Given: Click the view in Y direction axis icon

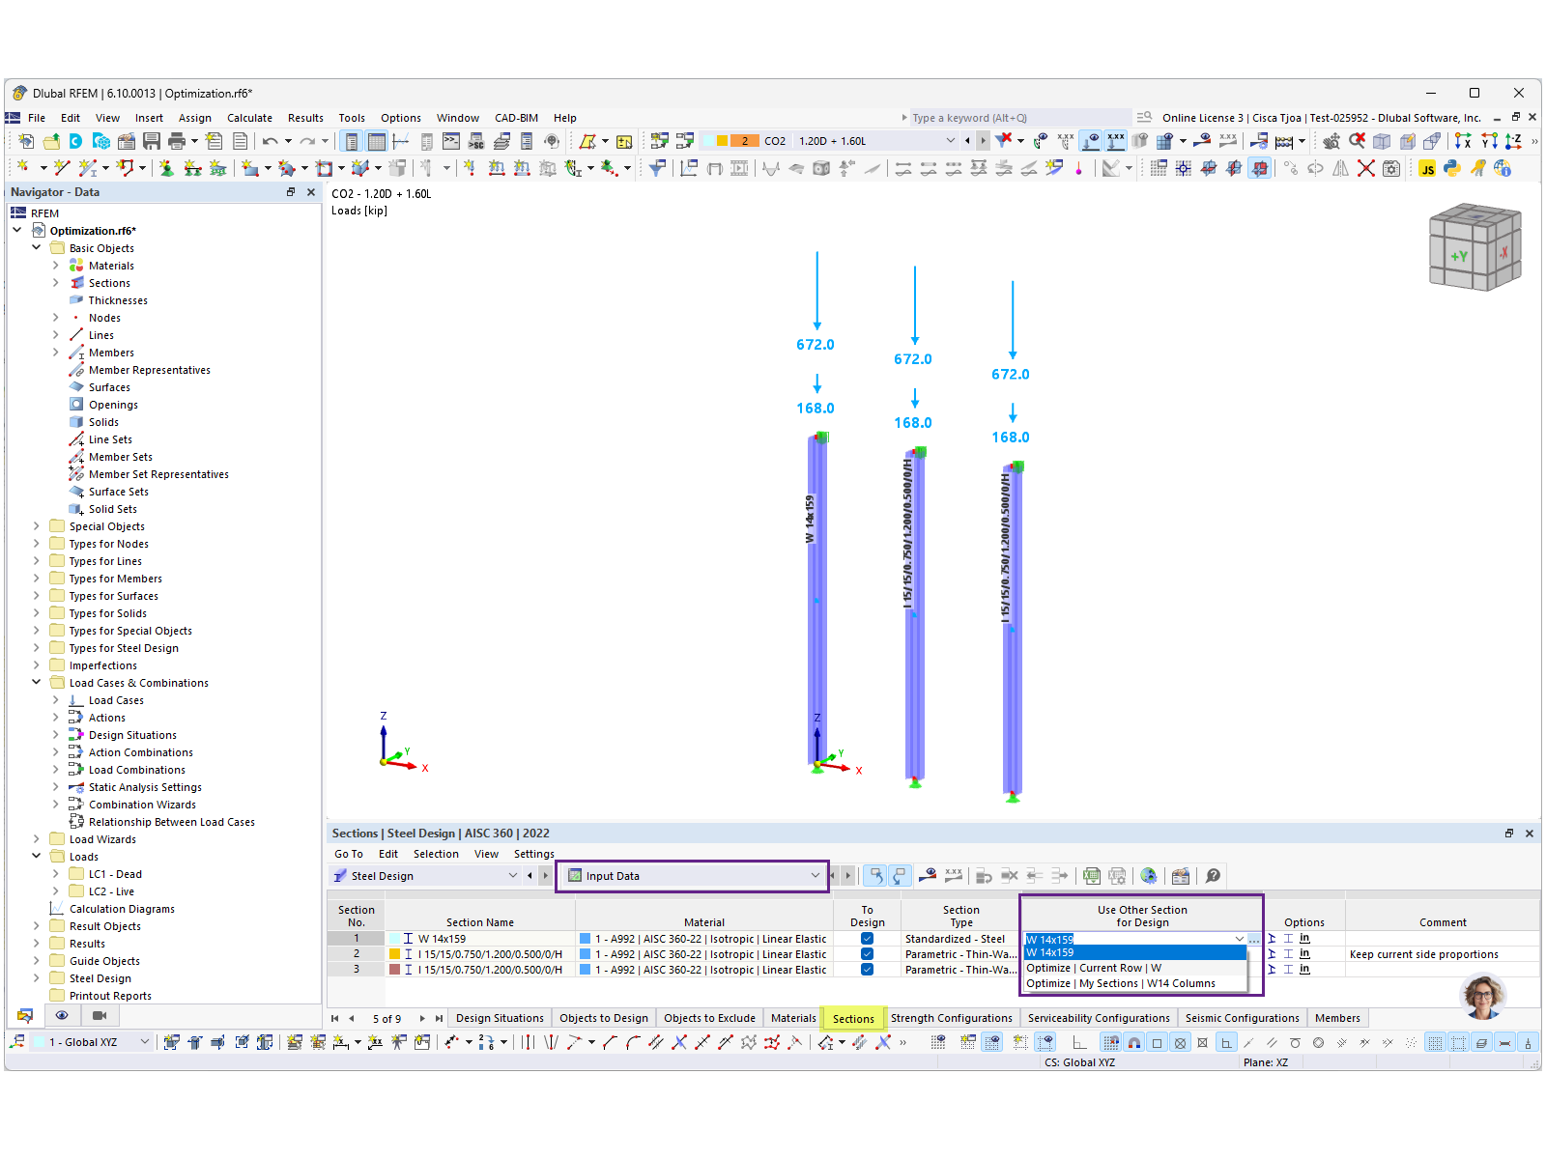Looking at the screenshot, I should pyautogui.click(x=1489, y=141).
